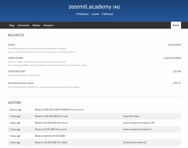Select the Wallet tab

click(176, 25)
